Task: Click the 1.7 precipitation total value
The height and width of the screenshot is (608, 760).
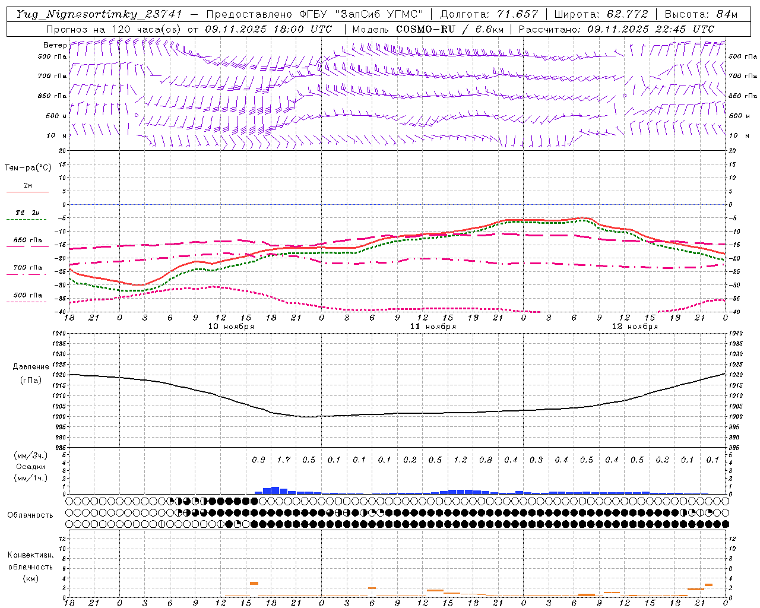Action: [x=284, y=460]
